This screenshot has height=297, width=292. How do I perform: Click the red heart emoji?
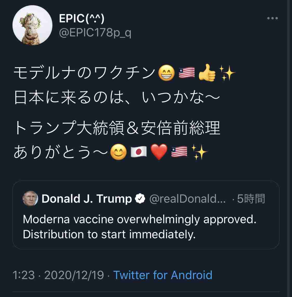pos(159,153)
